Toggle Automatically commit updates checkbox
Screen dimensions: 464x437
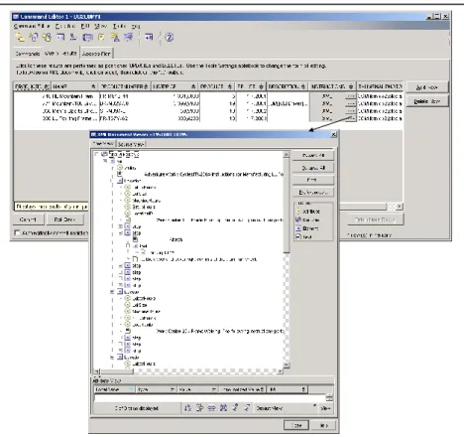(17, 232)
